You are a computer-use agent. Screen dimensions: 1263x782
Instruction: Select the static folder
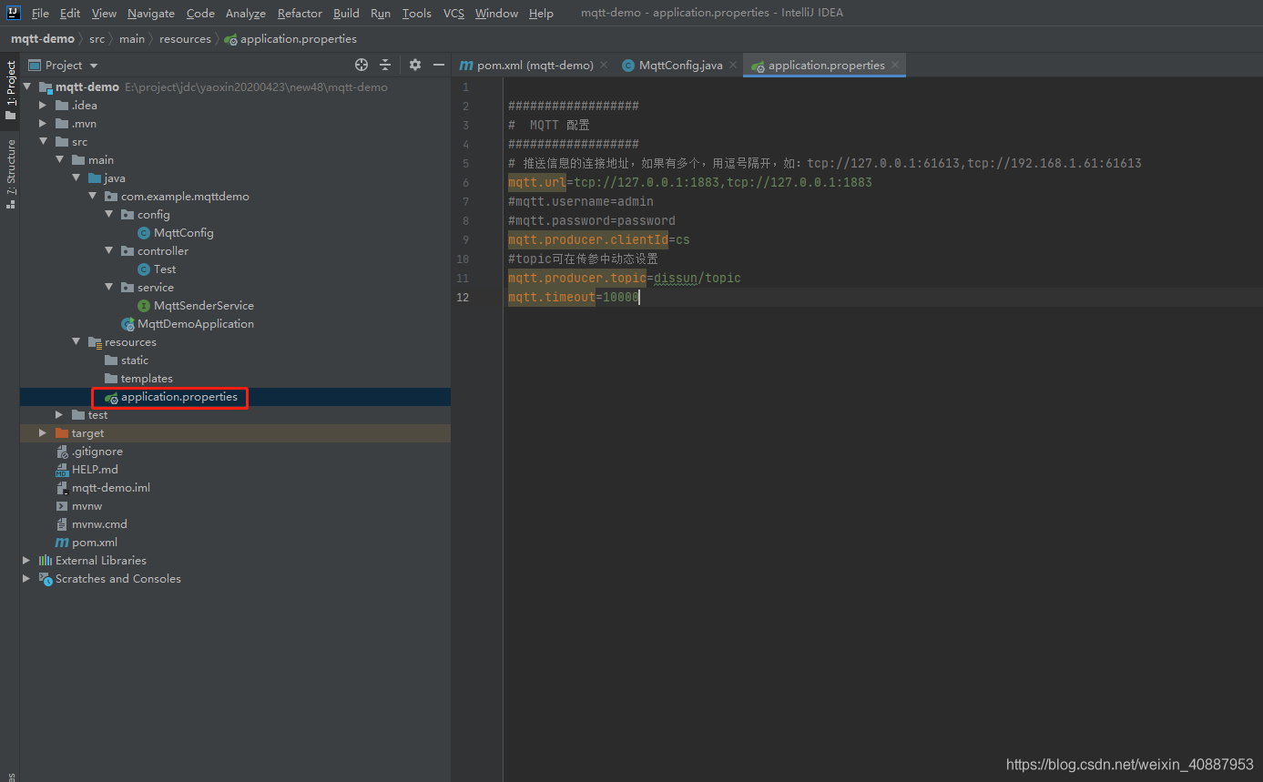coord(134,361)
